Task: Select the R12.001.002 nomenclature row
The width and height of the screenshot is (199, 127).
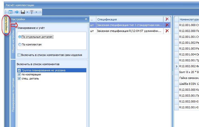Action: point(189,43)
